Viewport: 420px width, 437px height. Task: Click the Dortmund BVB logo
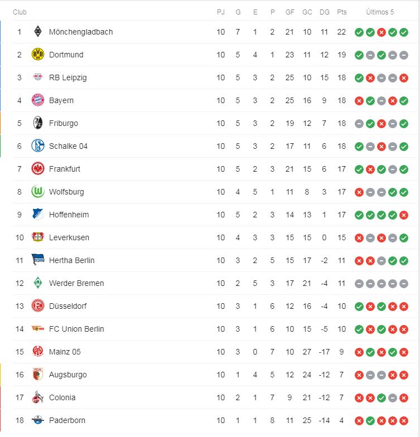37,55
